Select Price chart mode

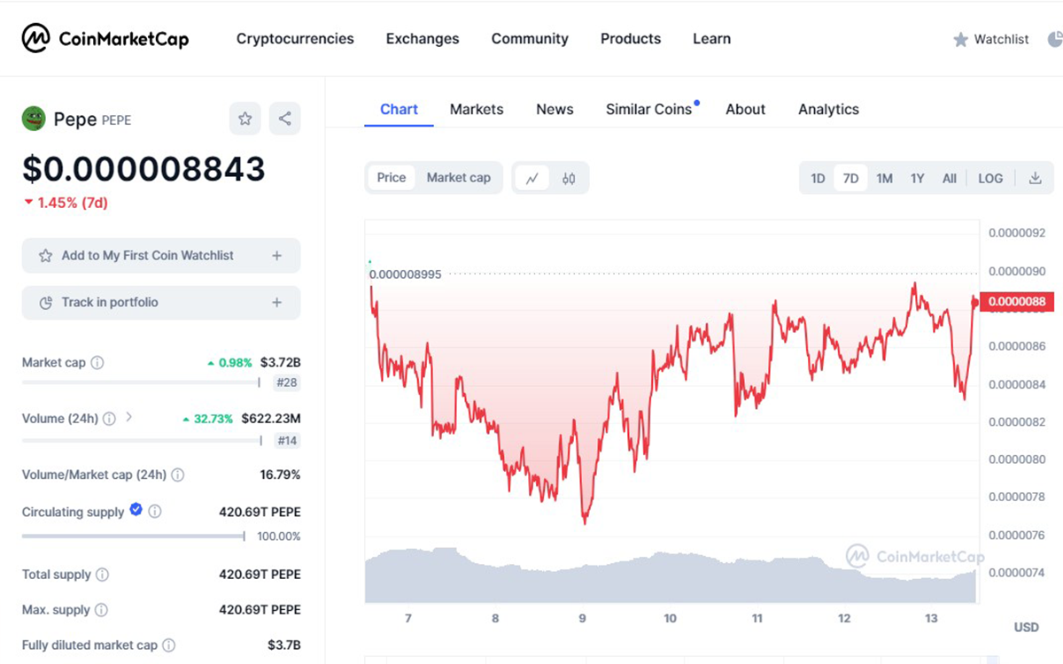click(391, 177)
